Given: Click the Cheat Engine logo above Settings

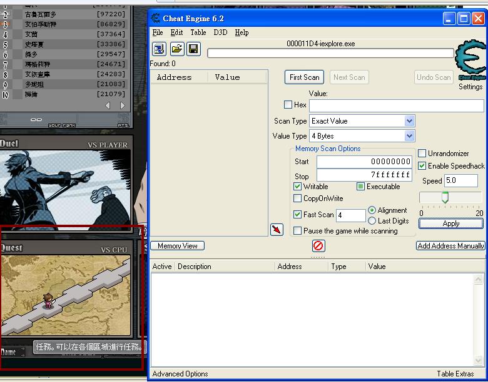Looking at the screenshot, I should (470, 60).
